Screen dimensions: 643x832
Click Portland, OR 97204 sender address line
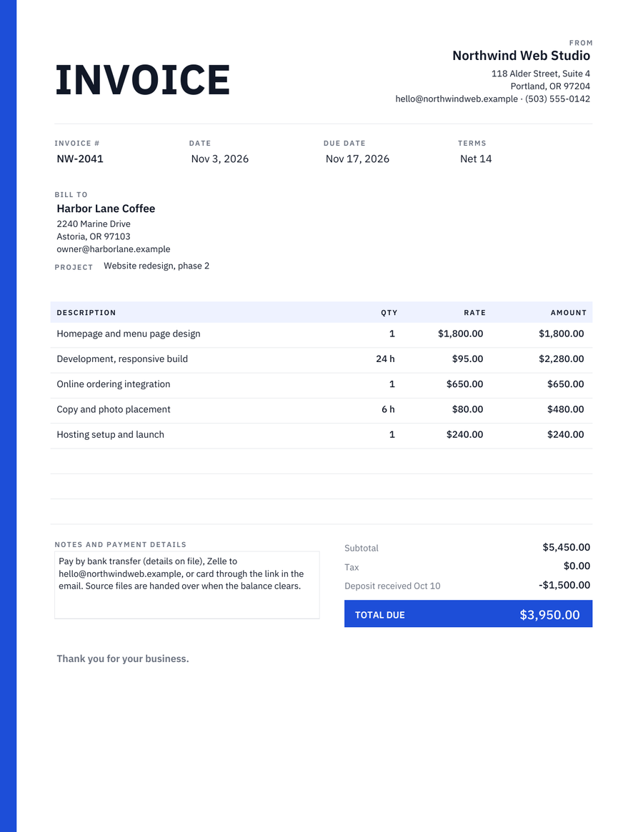[550, 86]
